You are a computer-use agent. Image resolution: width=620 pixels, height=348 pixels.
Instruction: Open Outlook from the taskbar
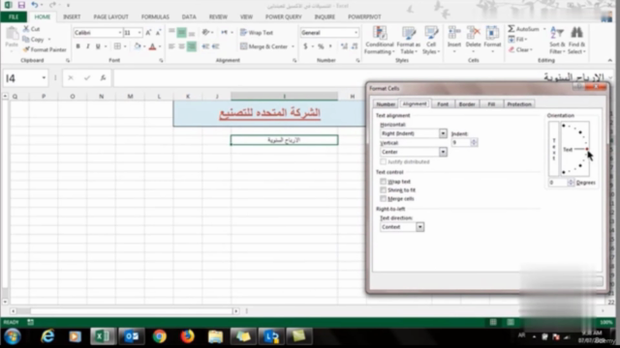coord(132,336)
